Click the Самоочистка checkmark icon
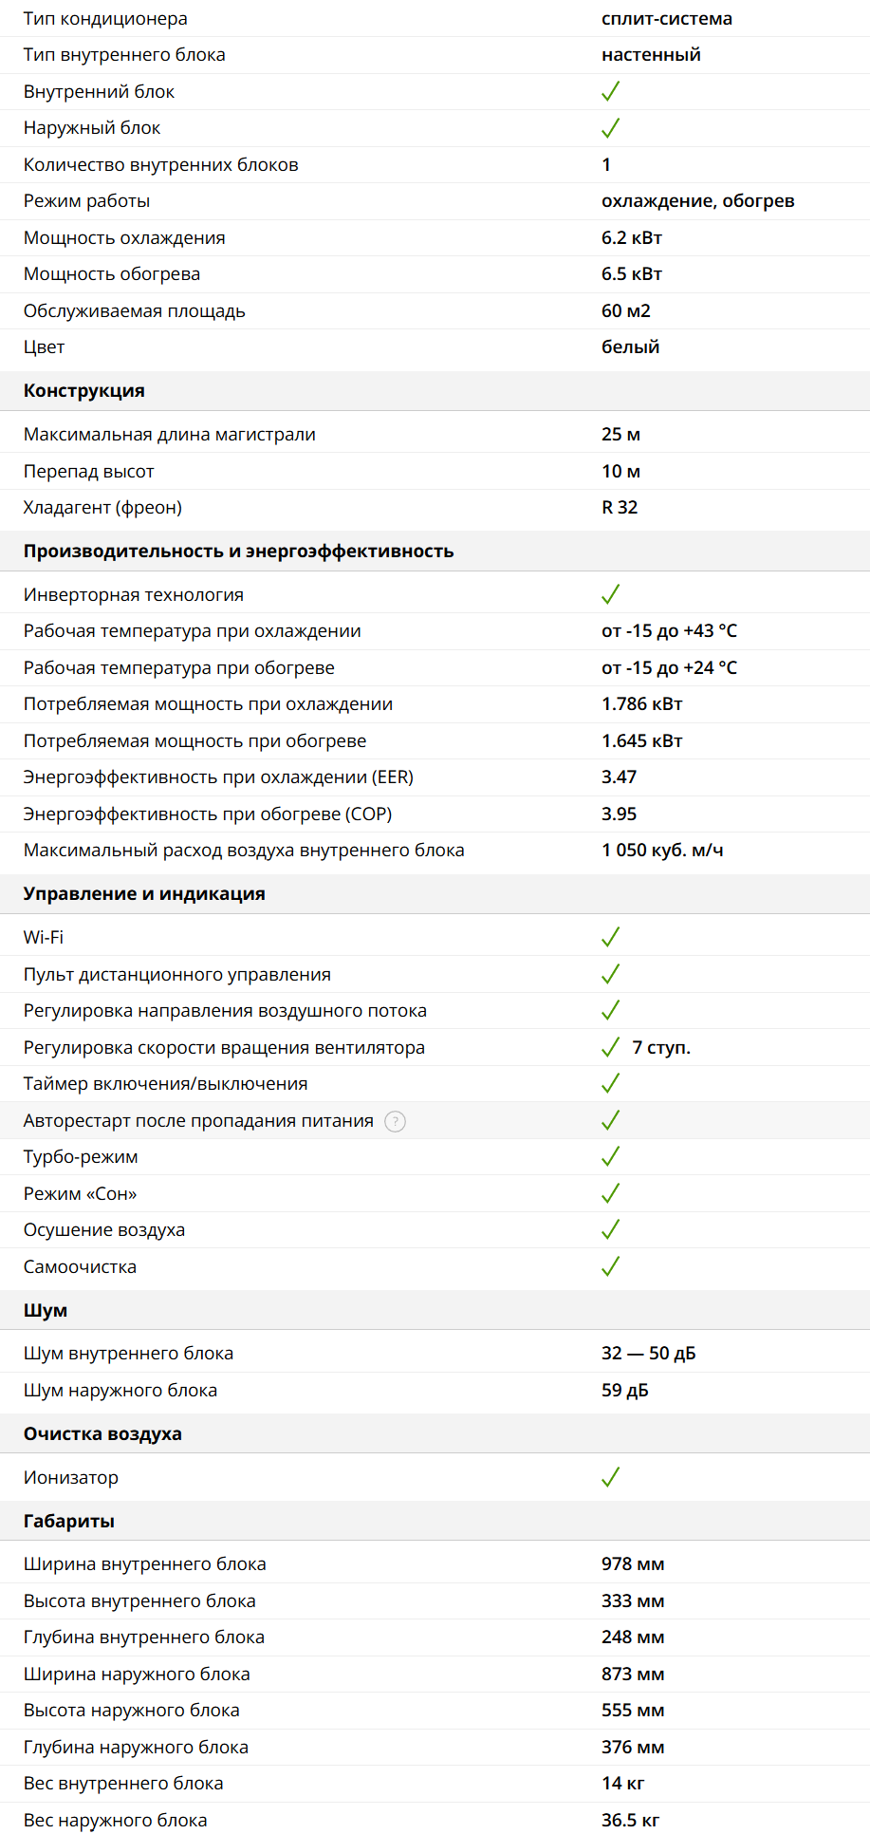Viewport: 870px width, 1834px height. 610,1266
